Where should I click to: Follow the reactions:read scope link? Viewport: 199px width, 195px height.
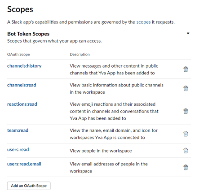[22, 104]
